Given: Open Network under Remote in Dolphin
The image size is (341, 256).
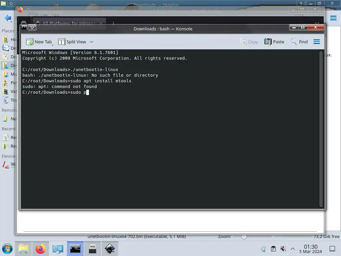Looking at the screenshot, I should (x=9, y=119).
